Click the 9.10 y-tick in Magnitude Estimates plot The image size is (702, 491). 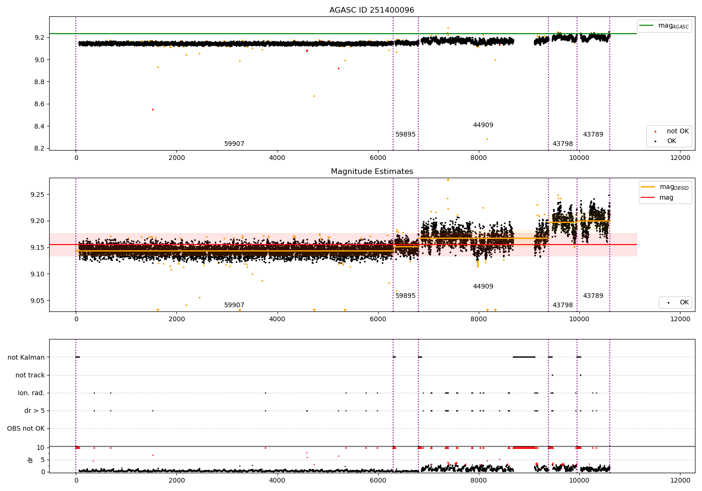38,274
